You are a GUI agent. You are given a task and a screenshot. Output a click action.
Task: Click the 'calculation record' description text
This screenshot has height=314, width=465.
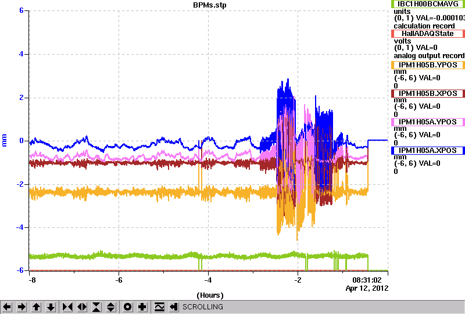424,26
